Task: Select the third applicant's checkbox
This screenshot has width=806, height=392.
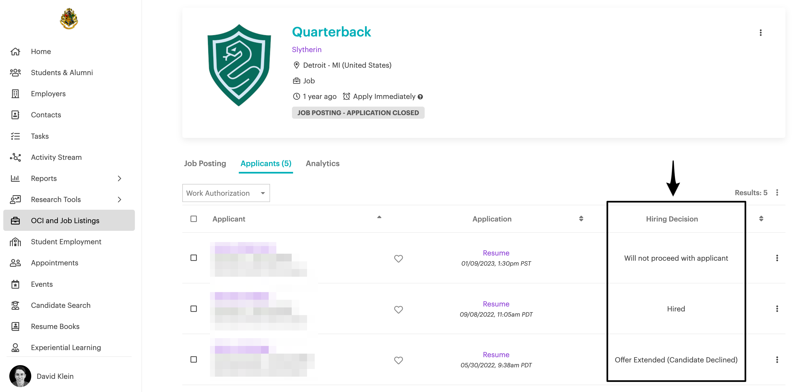Action: (x=194, y=359)
